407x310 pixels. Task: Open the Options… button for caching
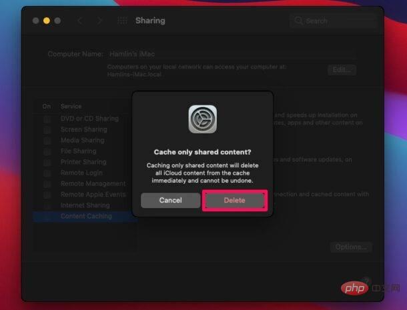click(350, 247)
